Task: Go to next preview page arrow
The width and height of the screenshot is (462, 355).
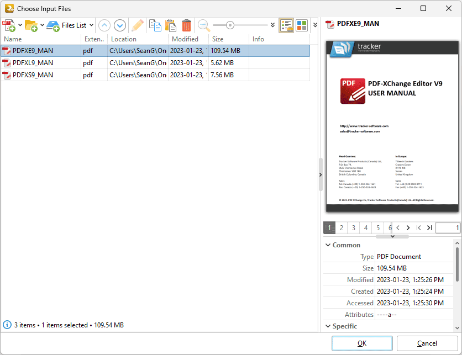Action: (408, 228)
